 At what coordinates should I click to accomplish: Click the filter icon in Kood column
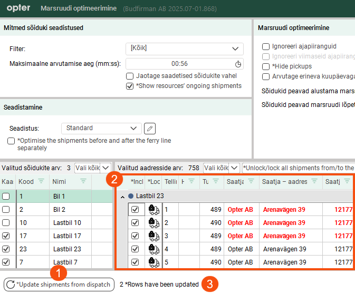(x=42, y=181)
